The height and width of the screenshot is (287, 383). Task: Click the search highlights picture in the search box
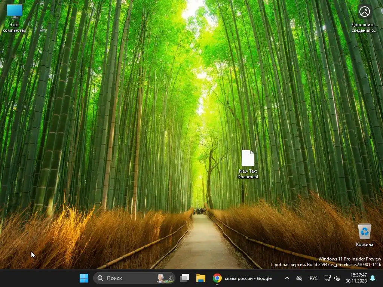point(165,278)
